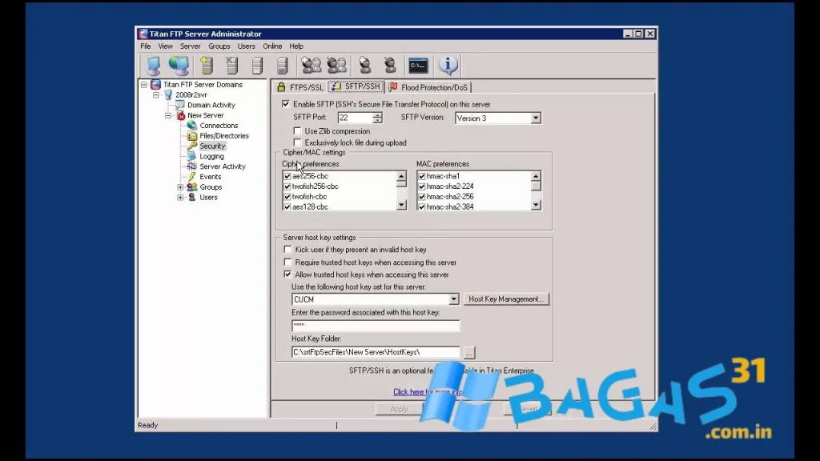820x461 pixels.
Task: Click the Security key icon in tree
Action: 192,146
